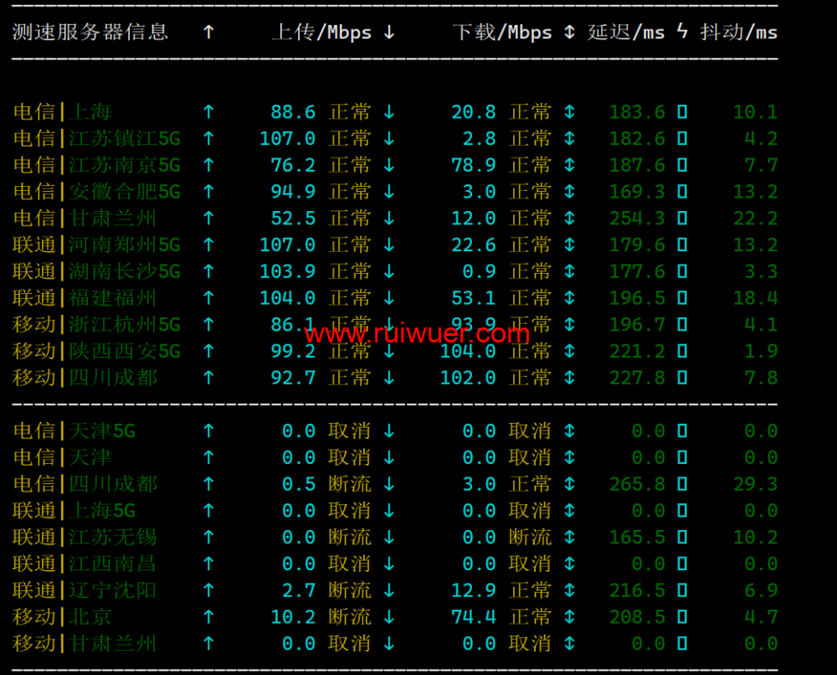Click the upload arrow in 联通|辽宁沈阳 row
Viewport: 837px width, 675px height.
point(208,590)
